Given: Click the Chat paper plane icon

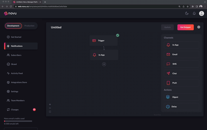Looking at the screenshot, I should pos(168,73).
